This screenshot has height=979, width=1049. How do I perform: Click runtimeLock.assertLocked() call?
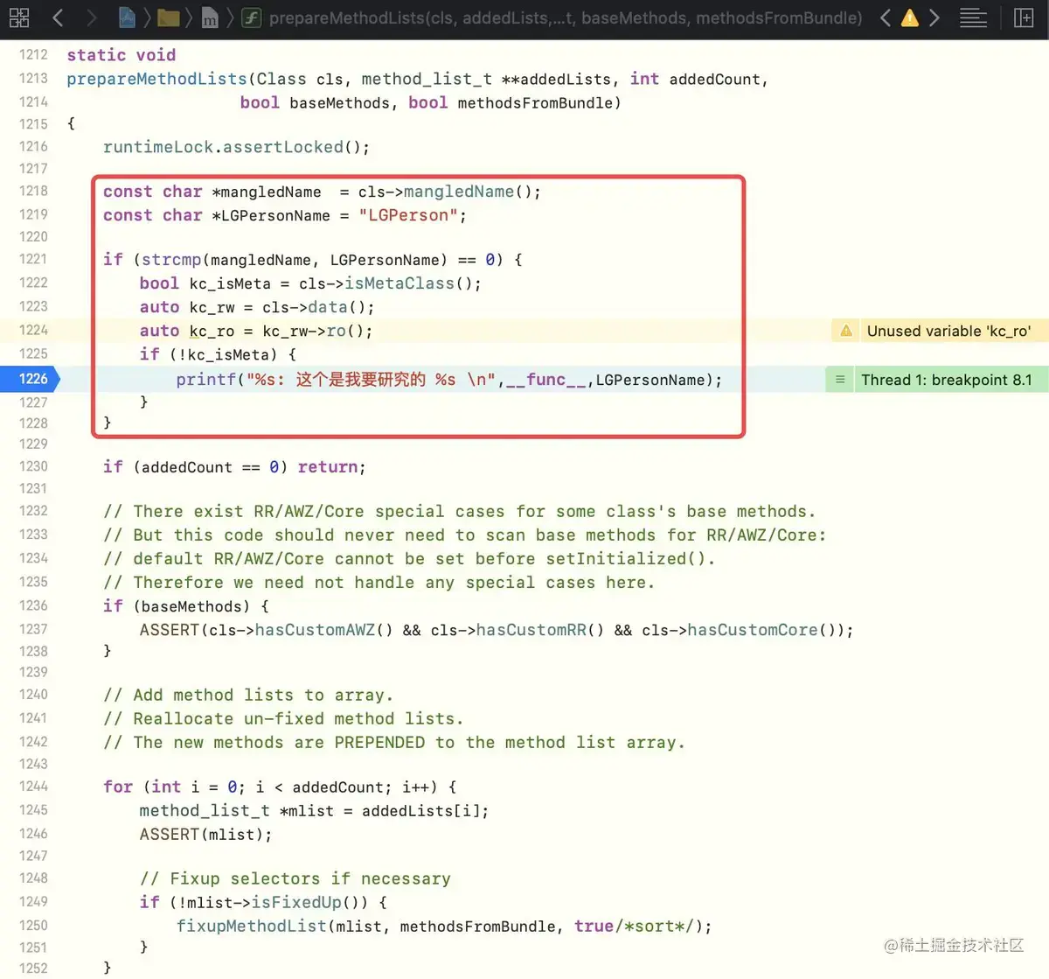click(236, 147)
